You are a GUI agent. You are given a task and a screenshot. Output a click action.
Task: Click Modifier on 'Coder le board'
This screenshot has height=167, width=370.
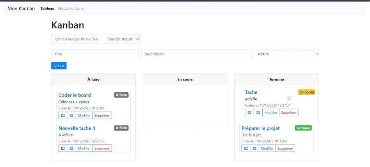(84, 115)
